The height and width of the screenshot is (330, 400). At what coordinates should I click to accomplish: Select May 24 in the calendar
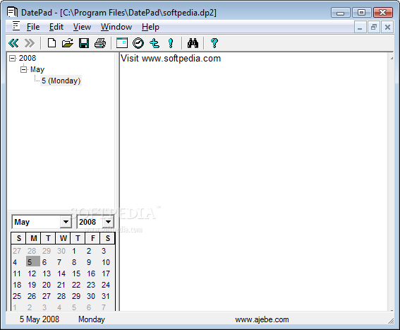click(106, 285)
